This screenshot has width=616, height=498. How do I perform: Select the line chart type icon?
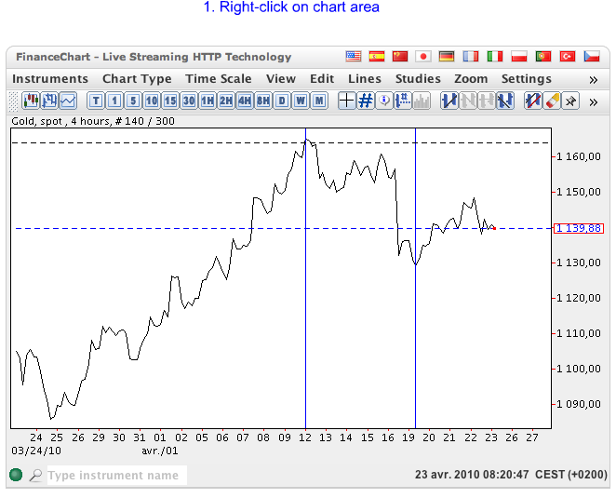pyautogui.click(x=68, y=101)
